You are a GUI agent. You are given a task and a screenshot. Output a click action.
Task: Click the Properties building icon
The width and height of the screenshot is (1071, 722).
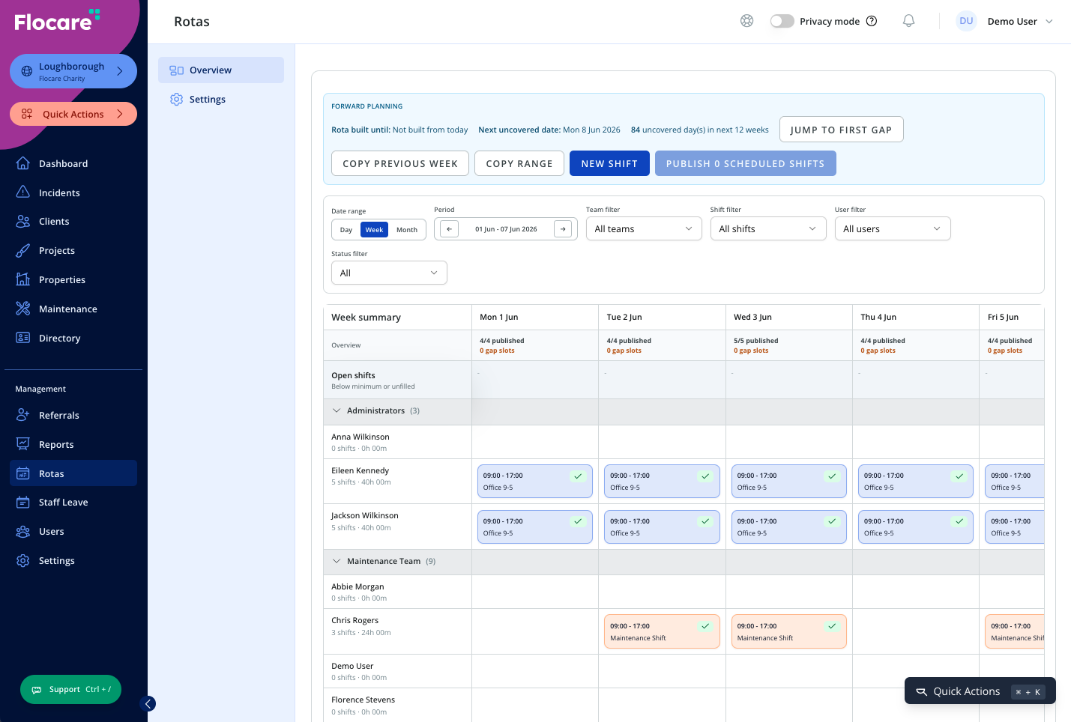click(x=23, y=279)
